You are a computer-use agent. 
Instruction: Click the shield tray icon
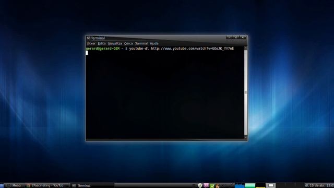coord(200,185)
